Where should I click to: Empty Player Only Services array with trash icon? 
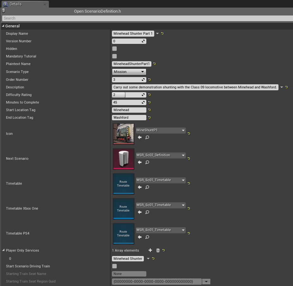click(x=158, y=250)
